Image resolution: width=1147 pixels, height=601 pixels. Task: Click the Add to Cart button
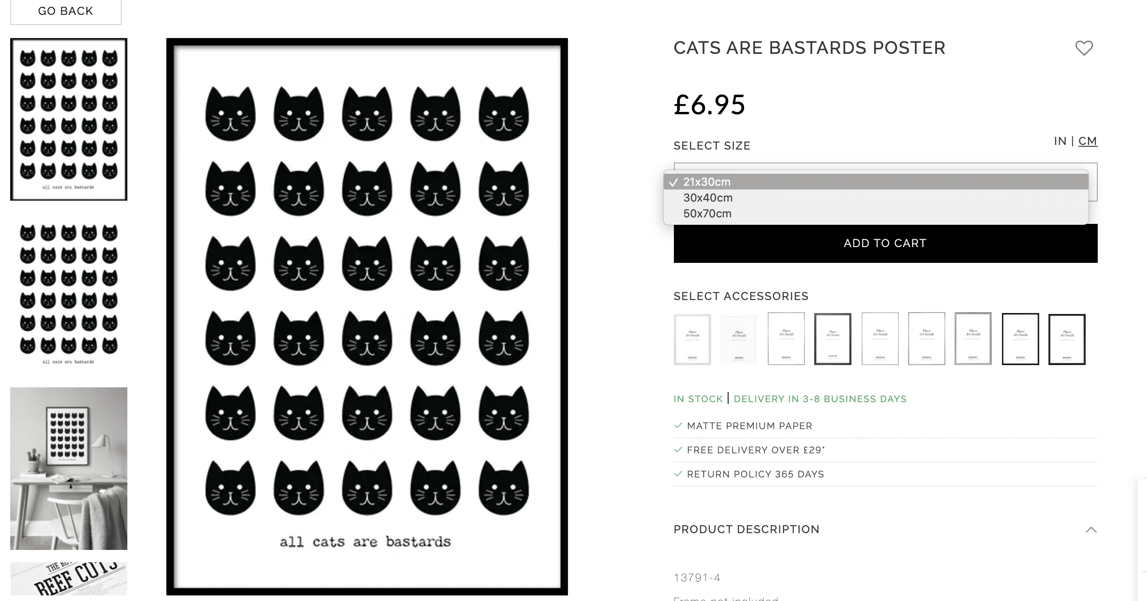[x=885, y=243]
